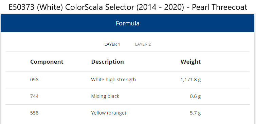Select the LAYER 1 tab
This screenshot has width=256, height=124.
[112, 44]
